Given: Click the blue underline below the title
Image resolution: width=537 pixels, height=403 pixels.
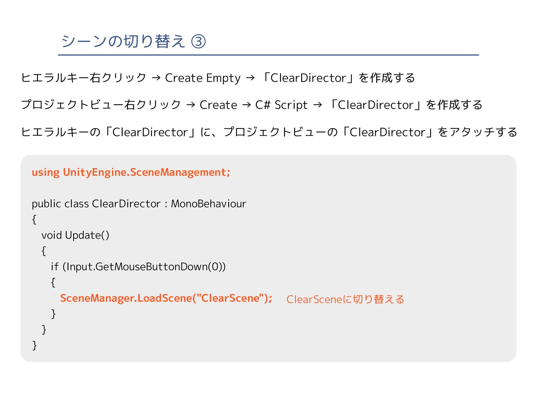Looking at the screenshot, I should (x=268, y=55).
